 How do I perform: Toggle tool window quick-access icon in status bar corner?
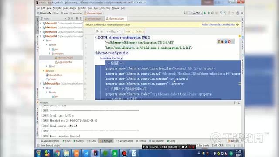point(38,145)
